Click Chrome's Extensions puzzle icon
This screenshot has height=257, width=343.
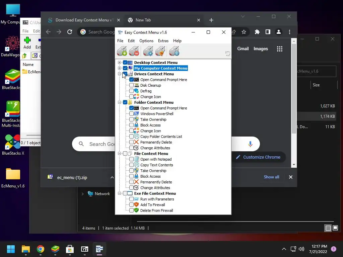click(257, 32)
